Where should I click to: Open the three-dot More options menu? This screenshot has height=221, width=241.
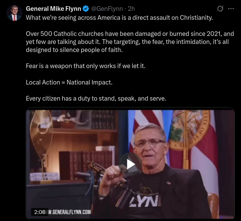coord(231,9)
